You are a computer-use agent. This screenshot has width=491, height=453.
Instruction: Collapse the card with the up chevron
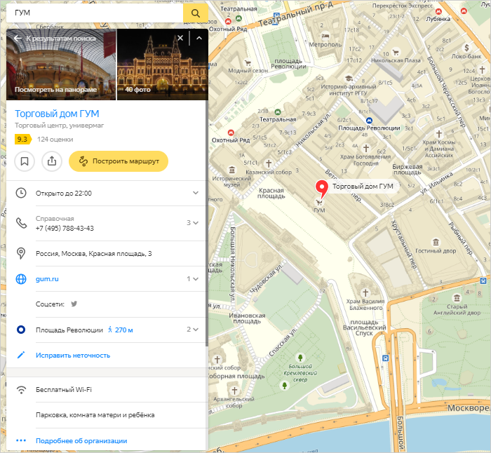tap(199, 38)
